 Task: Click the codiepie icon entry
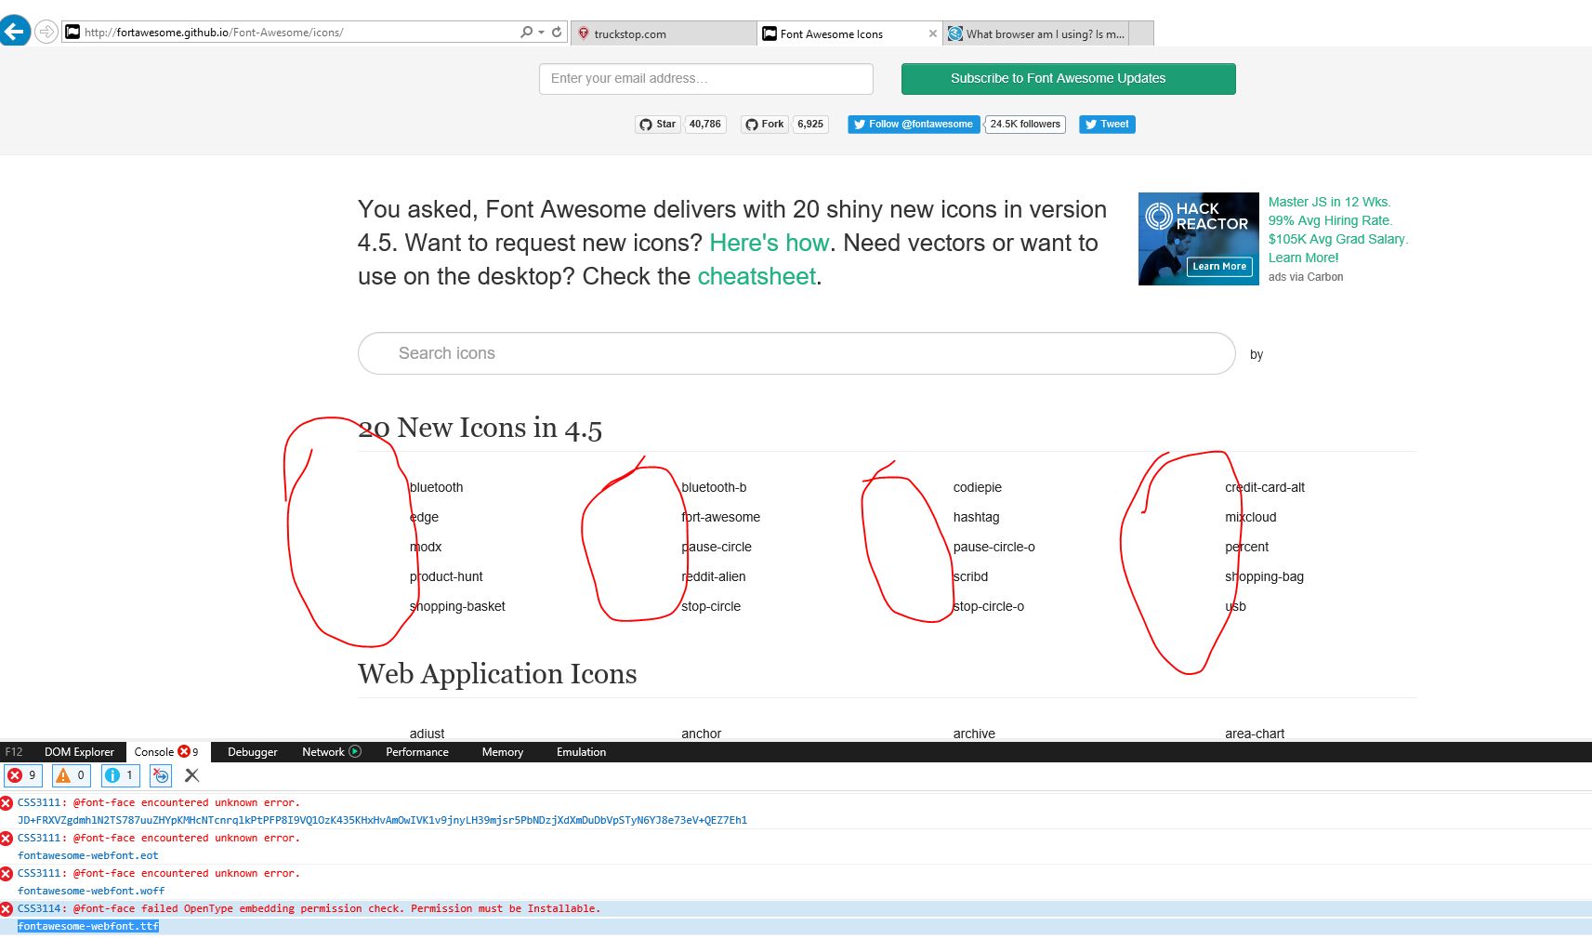click(978, 487)
